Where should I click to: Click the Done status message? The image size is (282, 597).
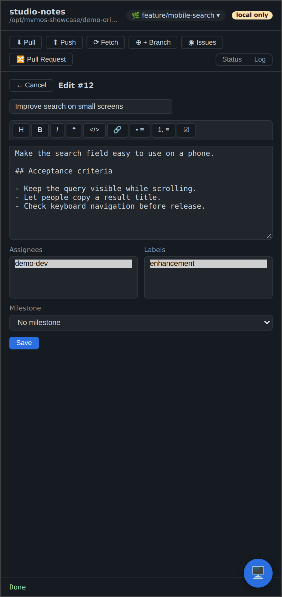[18, 587]
